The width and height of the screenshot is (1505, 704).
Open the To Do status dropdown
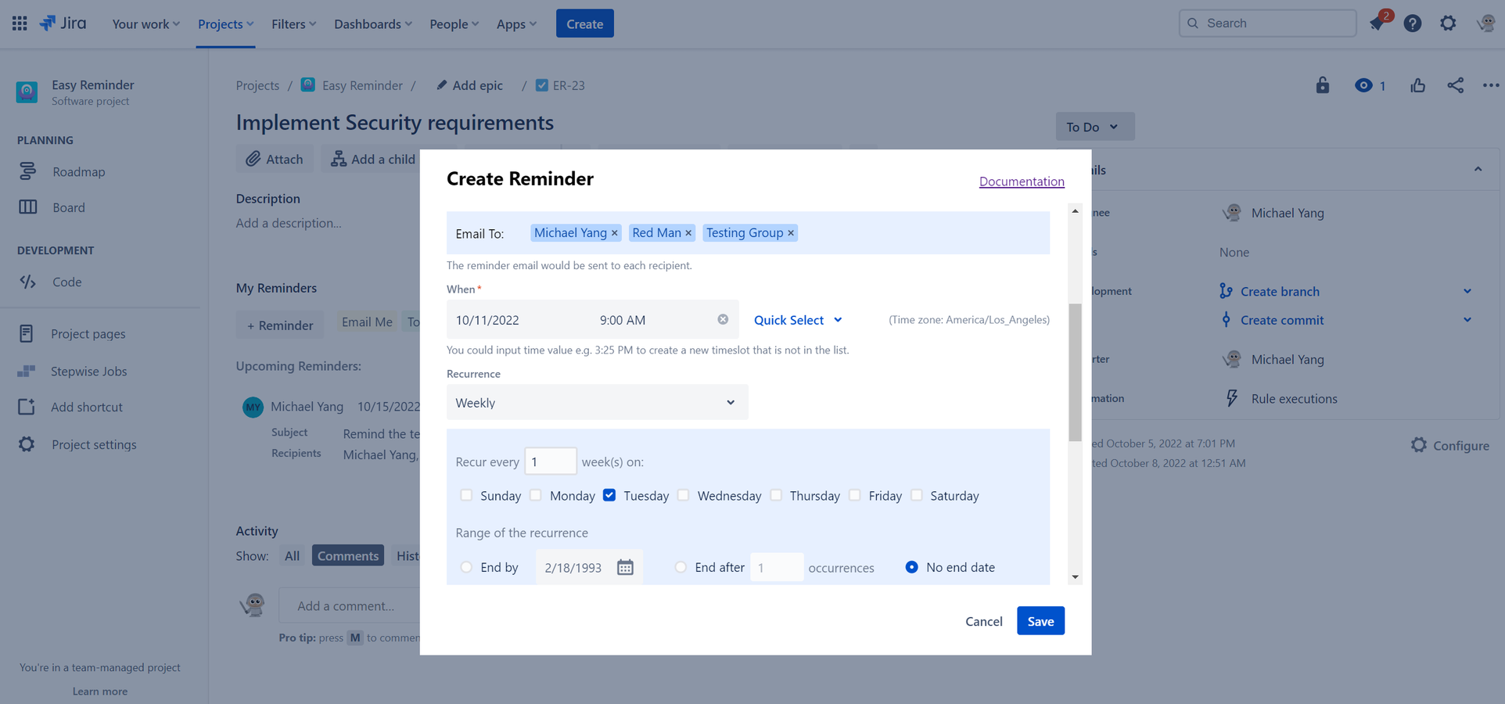tap(1094, 127)
